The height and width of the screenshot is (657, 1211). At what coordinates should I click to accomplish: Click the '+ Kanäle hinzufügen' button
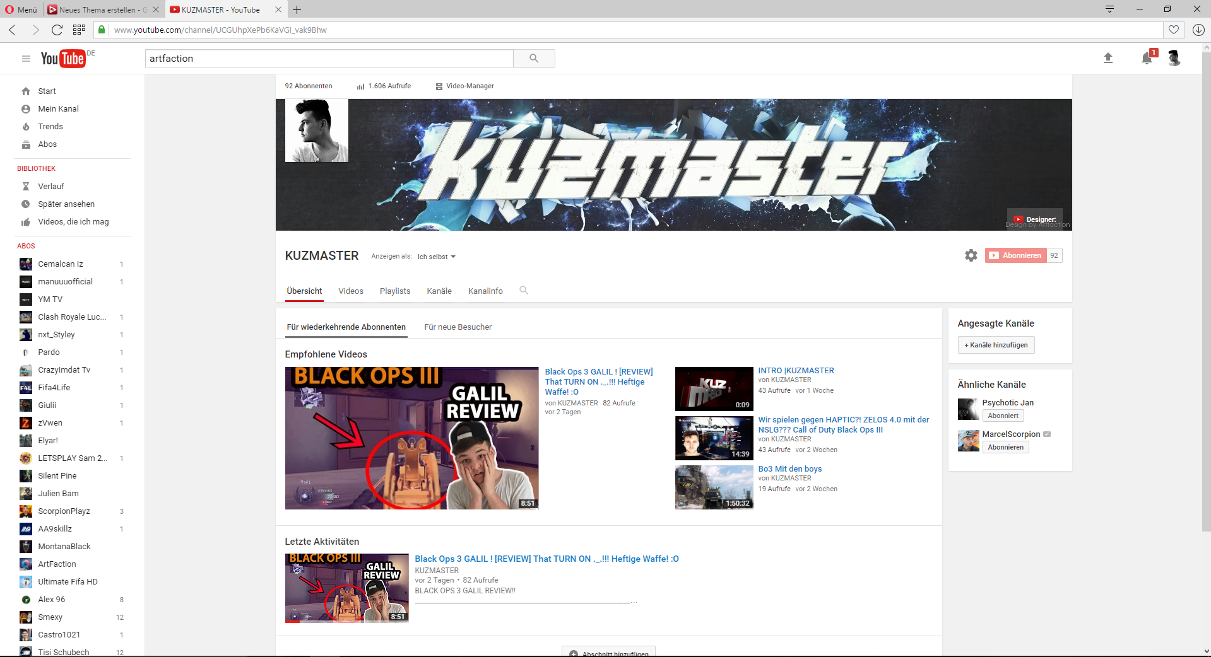tap(996, 346)
